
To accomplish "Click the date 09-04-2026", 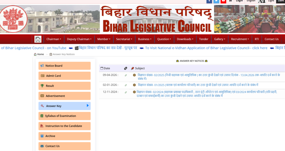I will coord(110,75).
